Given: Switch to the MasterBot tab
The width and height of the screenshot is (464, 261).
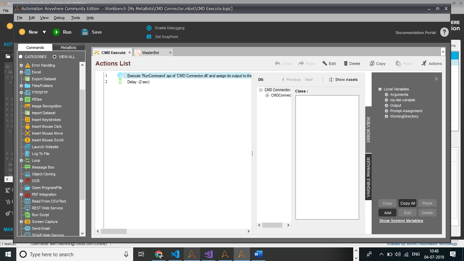Looking at the screenshot, I should [x=150, y=53].
